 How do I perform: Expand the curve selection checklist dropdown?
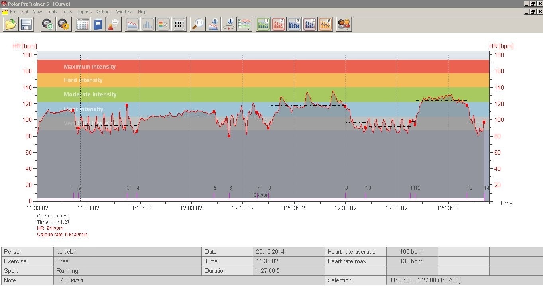(245, 25)
